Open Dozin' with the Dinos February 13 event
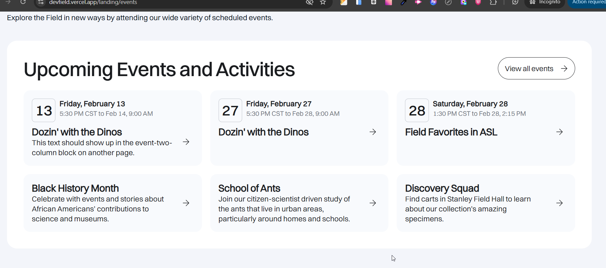 [77, 132]
